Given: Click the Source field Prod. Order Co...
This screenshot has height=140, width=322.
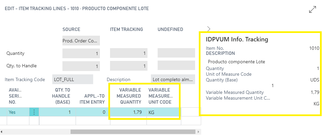Looking at the screenshot, I should 81,40.
